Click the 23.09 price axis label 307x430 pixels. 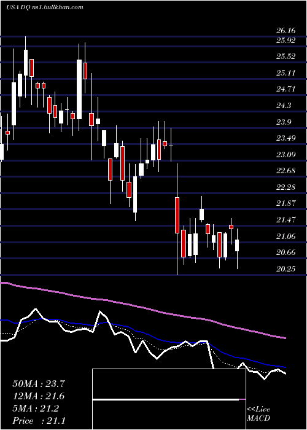(x=286, y=155)
